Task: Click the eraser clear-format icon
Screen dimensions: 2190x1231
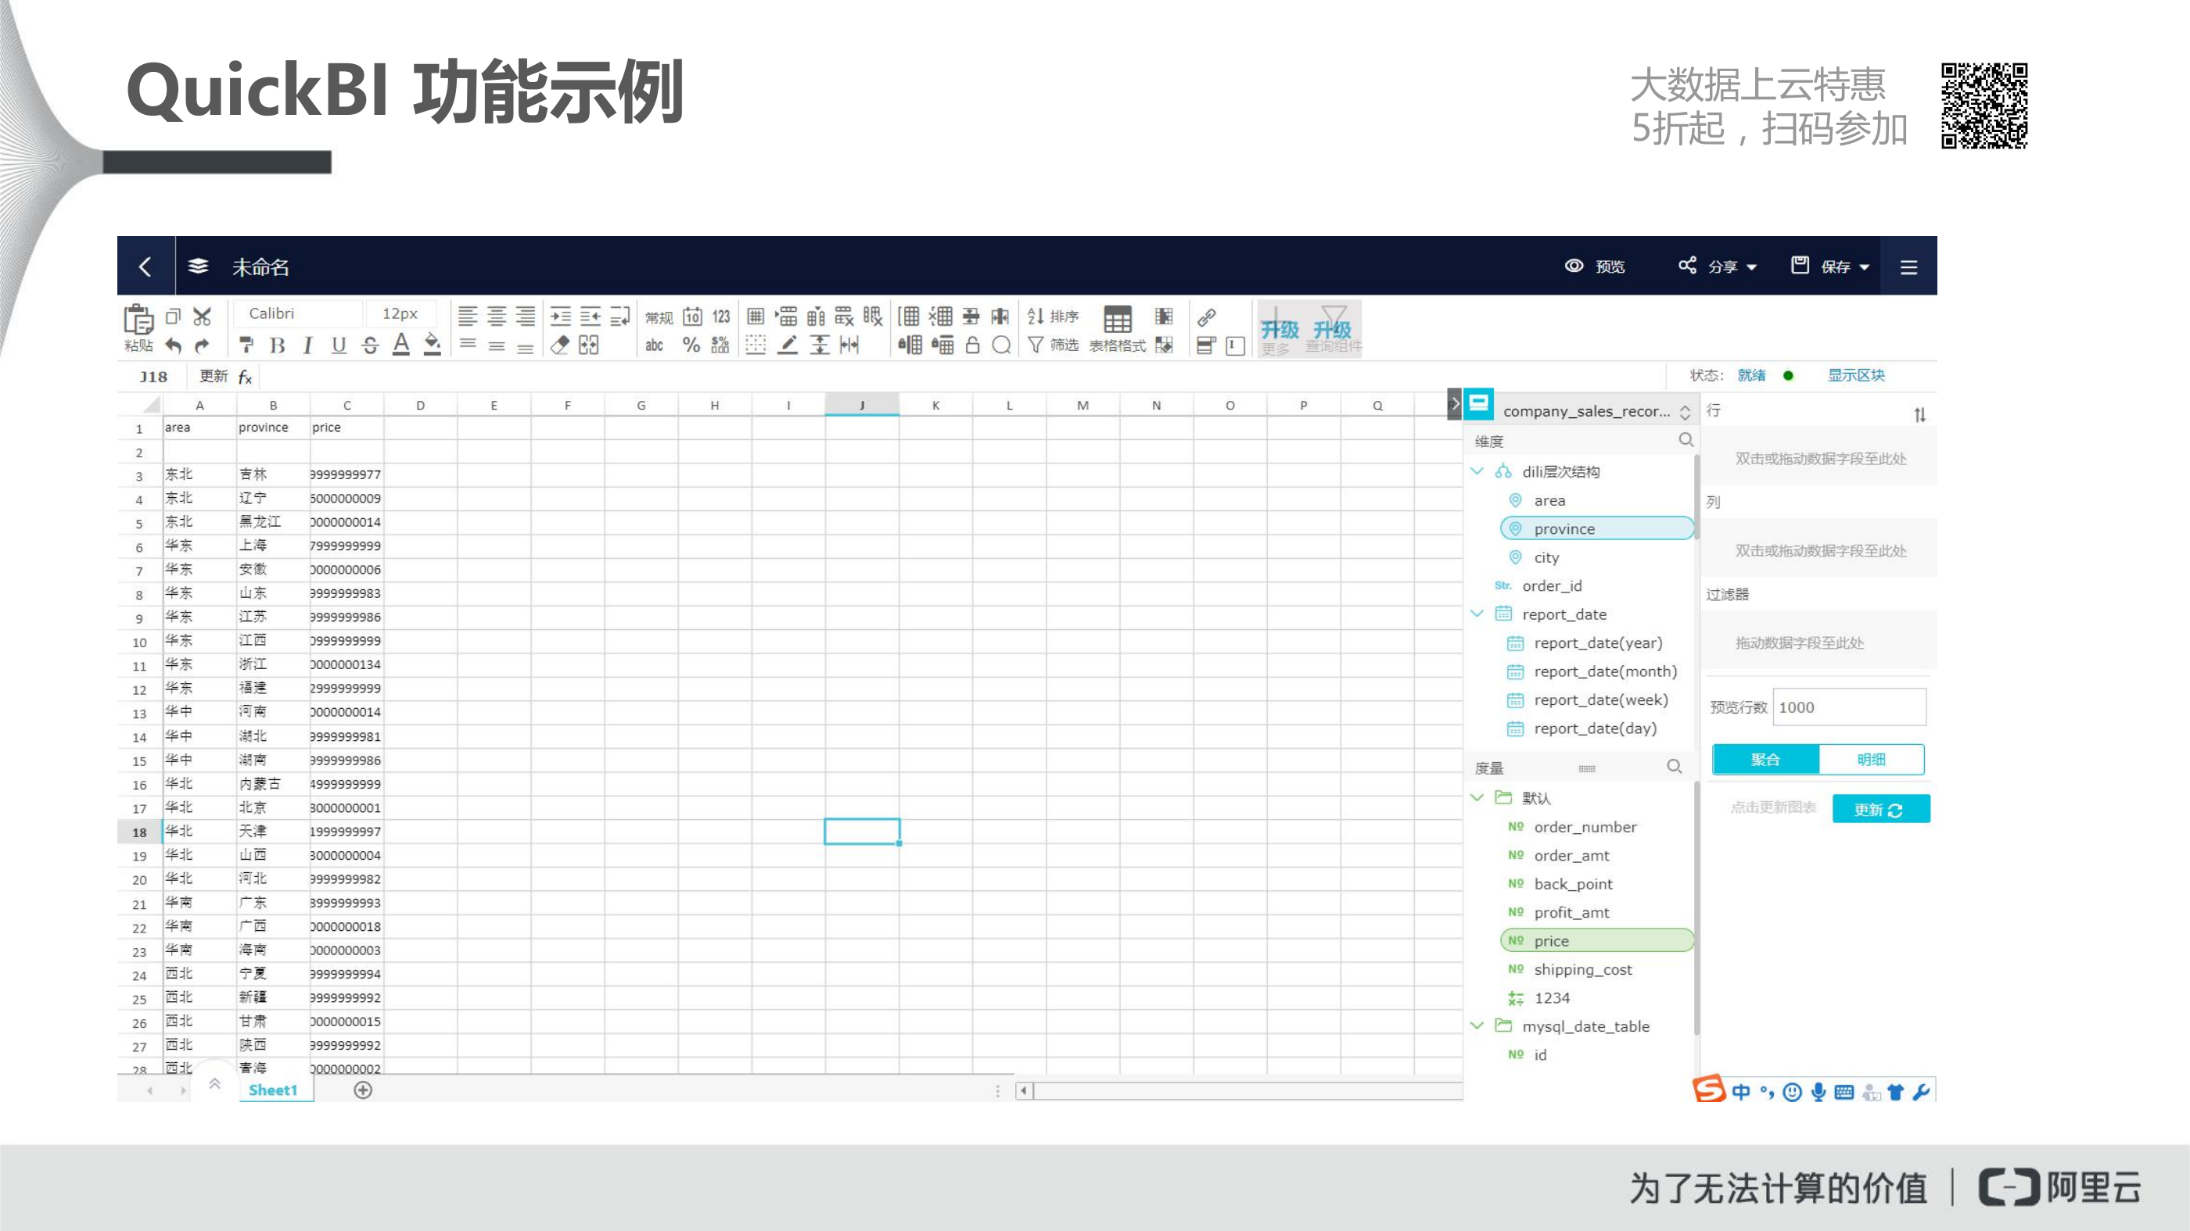Action: [559, 345]
